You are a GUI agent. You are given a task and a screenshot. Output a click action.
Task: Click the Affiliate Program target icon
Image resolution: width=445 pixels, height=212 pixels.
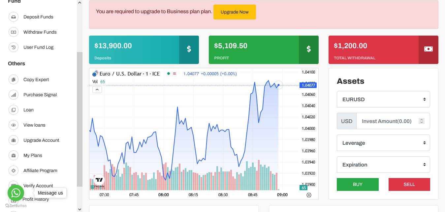tap(14, 170)
